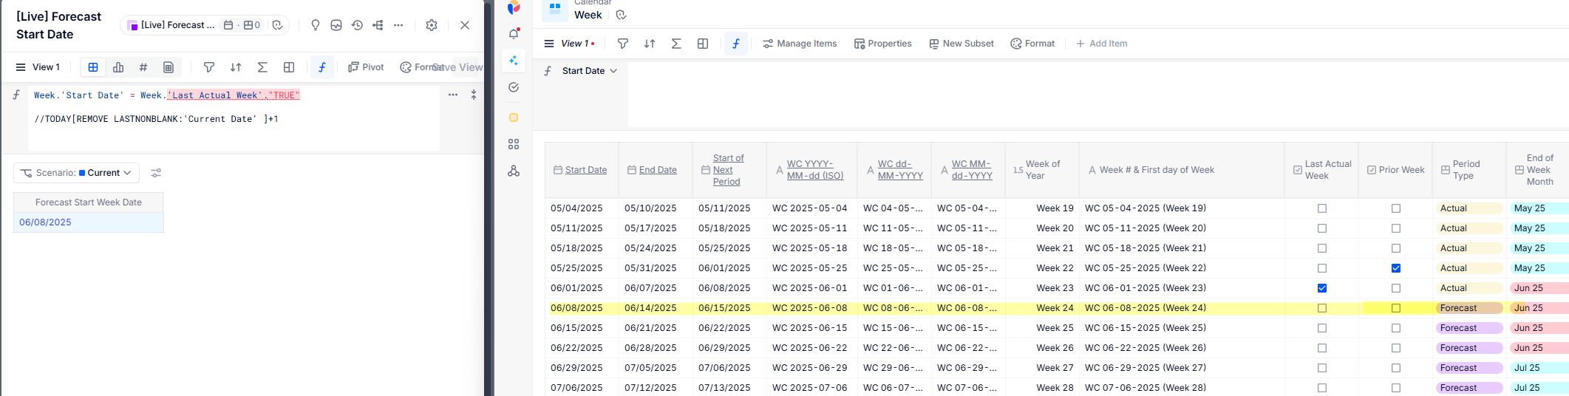The height and width of the screenshot is (396, 1569).
Task: Click filter icon in Forecast panel toolbar
Action: pyautogui.click(x=209, y=67)
